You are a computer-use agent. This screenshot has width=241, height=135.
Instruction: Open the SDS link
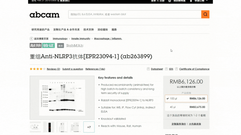[171, 69]
